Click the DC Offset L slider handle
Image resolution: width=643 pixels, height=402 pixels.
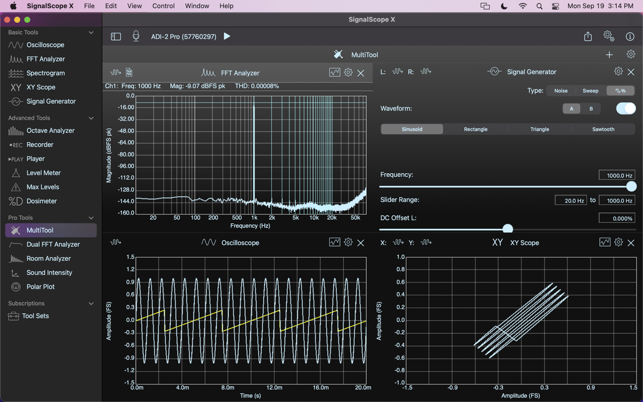(508, 229)
